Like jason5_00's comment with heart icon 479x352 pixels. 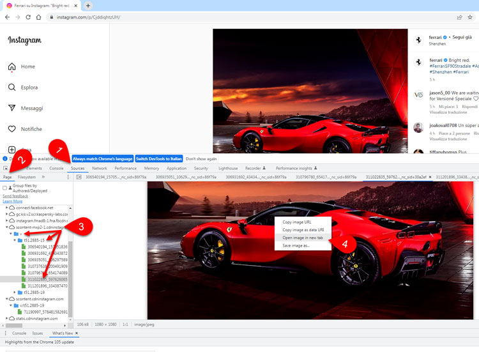476,98
